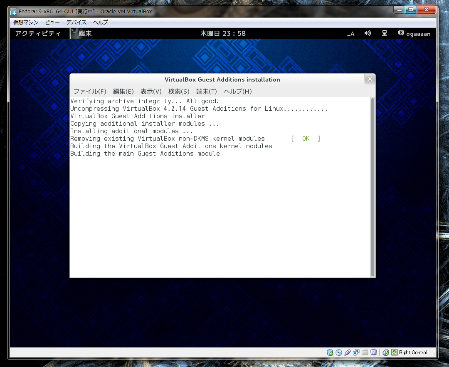Screen dimensions: 449x367
Task: Open the GNOME アクティビティ overview
Action: (38, 34)
